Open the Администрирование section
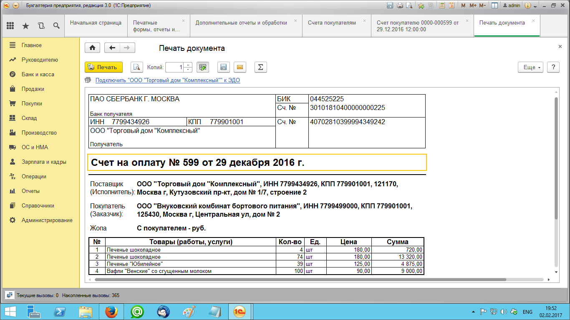 [41, 220]
